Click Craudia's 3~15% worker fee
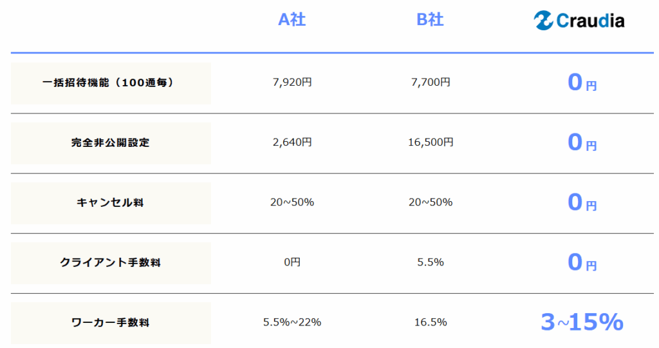The height and width of the screenshot is (348, 659). [582, 322]
